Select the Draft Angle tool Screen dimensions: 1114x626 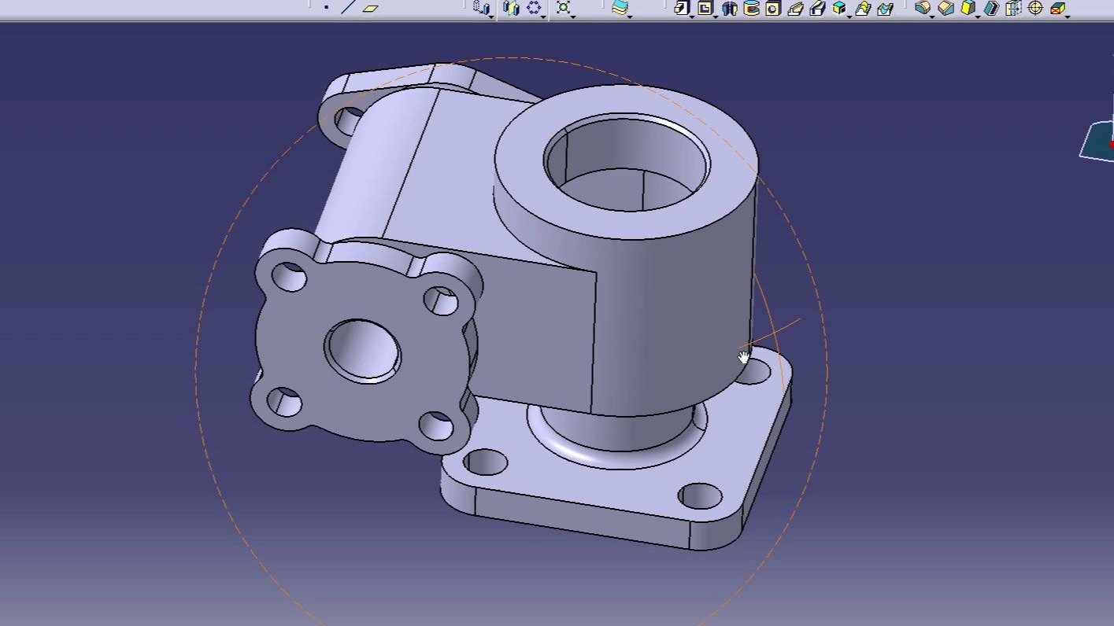point(968,8)
